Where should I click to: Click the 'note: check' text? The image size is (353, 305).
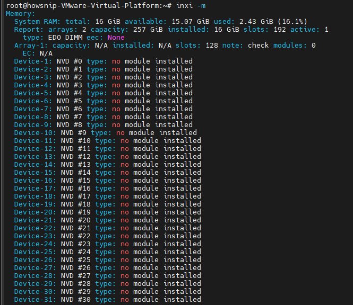[245, 46]
